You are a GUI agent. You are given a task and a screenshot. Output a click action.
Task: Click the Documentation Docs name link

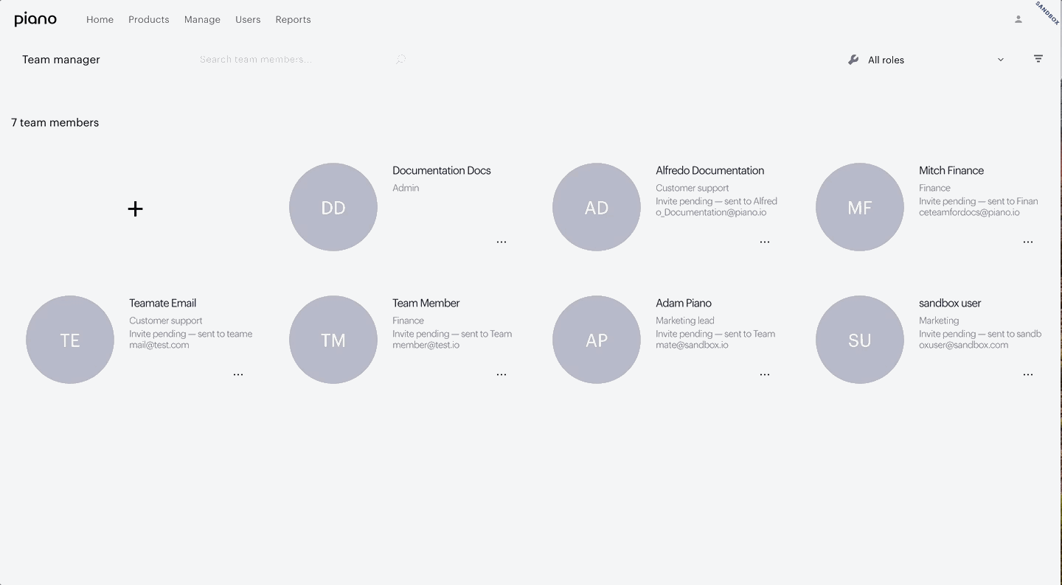coord(442,170)
